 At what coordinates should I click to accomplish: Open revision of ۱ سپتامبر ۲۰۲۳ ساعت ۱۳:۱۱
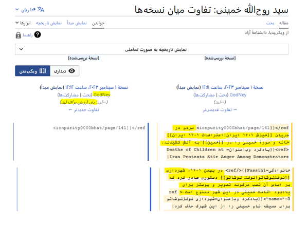pos(233,87)
